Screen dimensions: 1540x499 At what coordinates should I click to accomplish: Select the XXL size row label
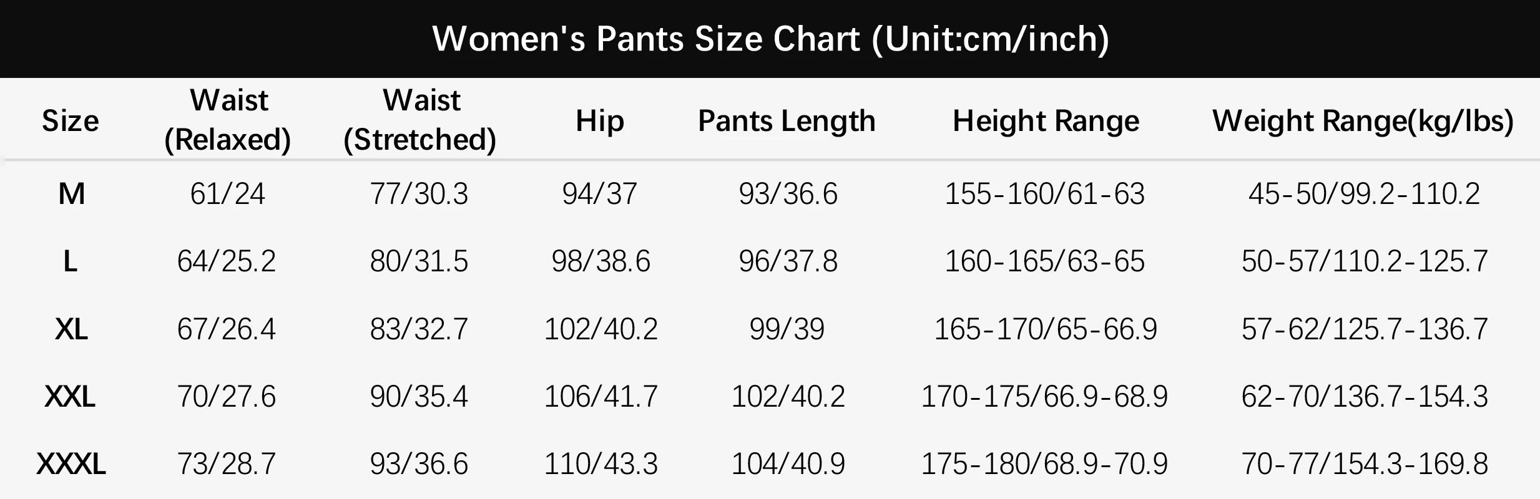70,396
